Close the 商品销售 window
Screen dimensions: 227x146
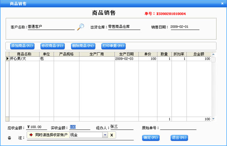(x=222, y=3)
